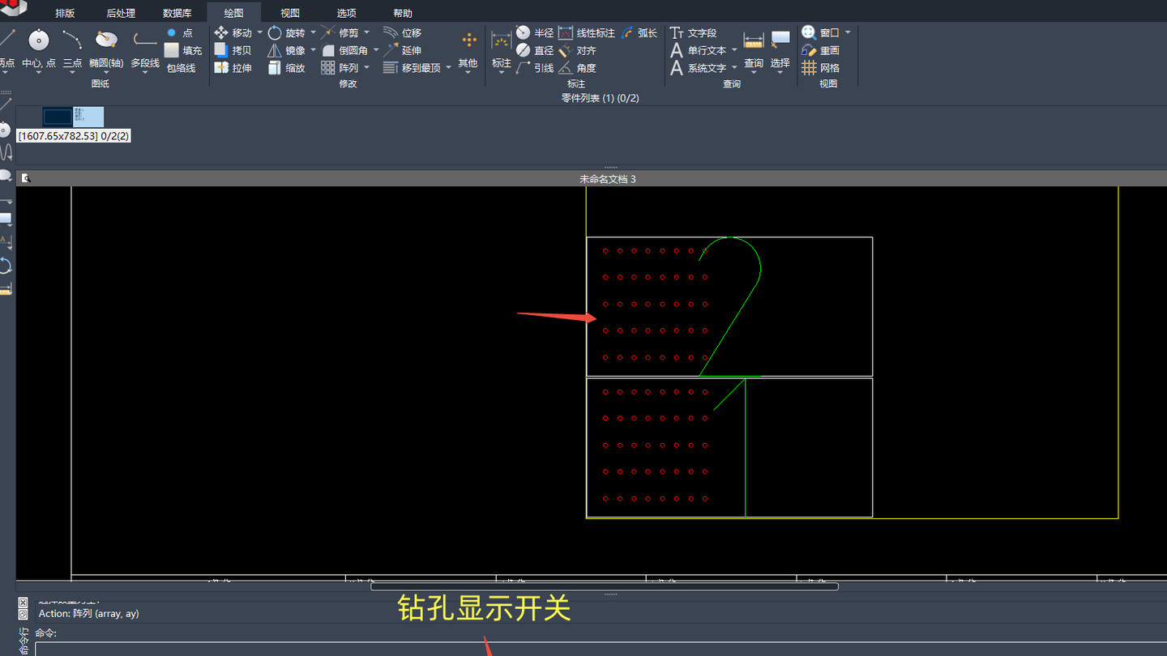Screen dimensions: 1167x656
Task: Measure with the 弧长 arc length tool
Action: (x=639, y=32)
